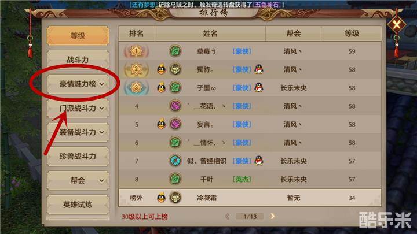
Task: Close the ranking window with X icon
Action: click(397, 25)
